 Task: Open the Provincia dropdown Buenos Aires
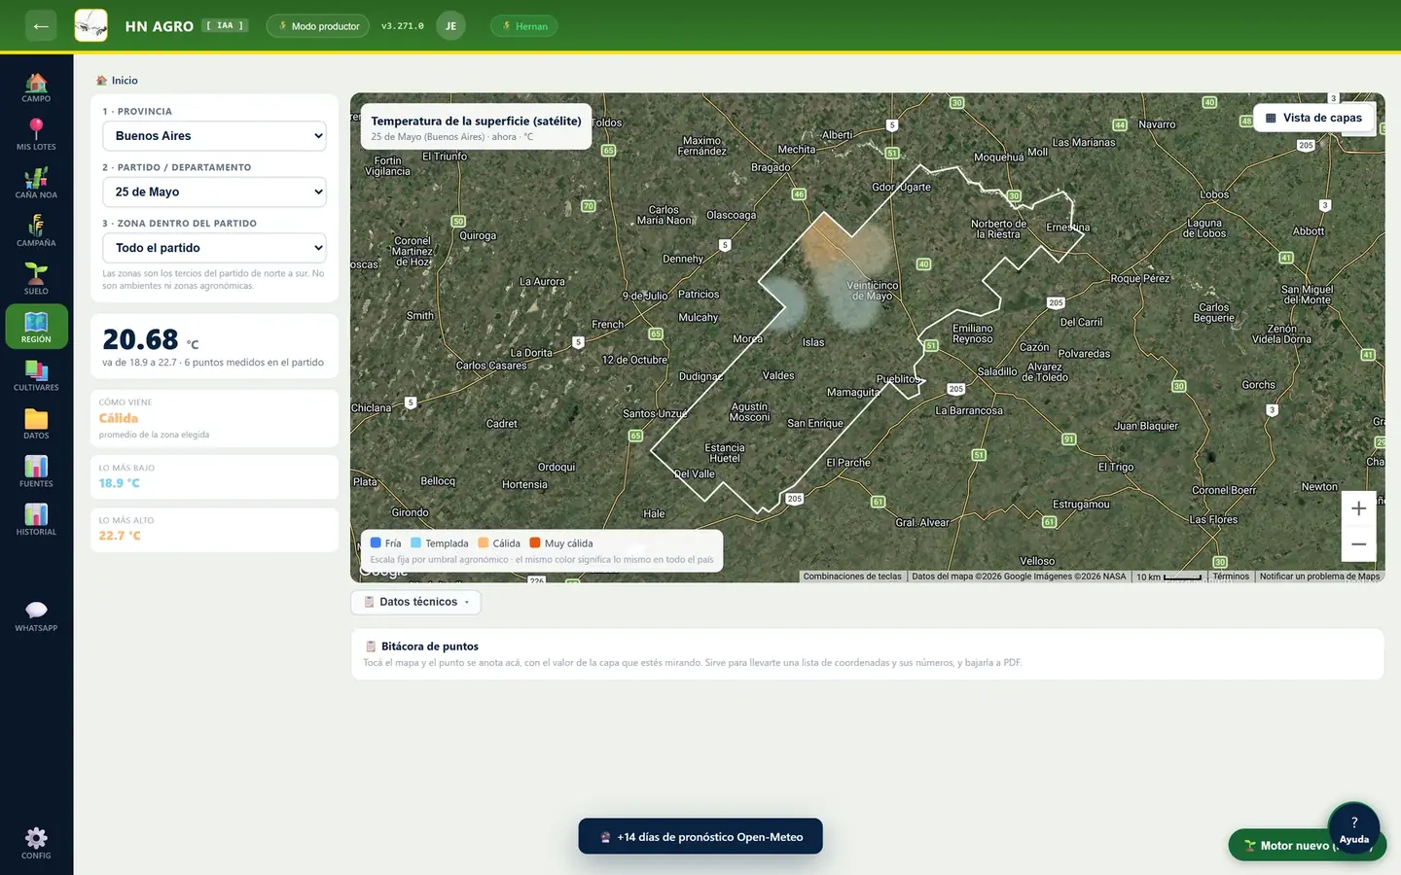pos(214,136)
